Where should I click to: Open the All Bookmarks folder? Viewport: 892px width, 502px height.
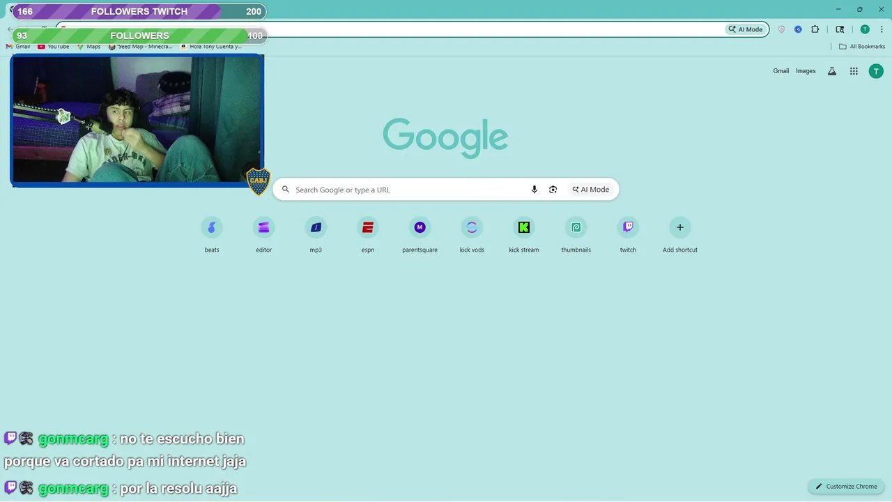(862, 47)
